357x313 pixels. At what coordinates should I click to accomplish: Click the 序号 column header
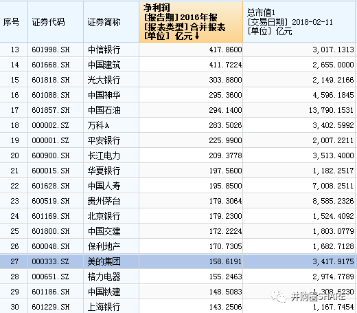click(x=14, y=22)
